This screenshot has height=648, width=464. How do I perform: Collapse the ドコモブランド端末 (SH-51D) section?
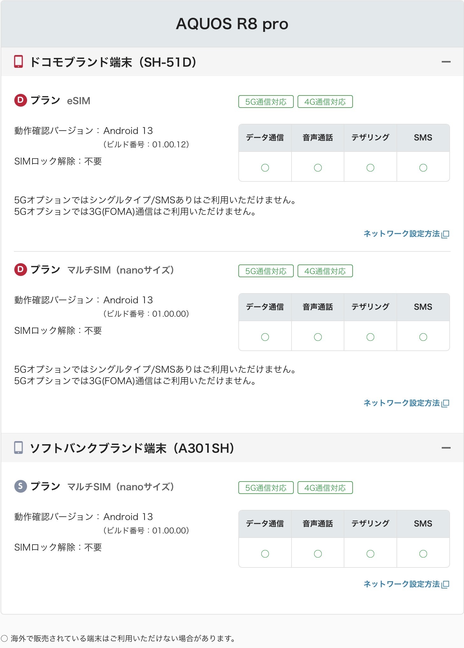[446, 62]
